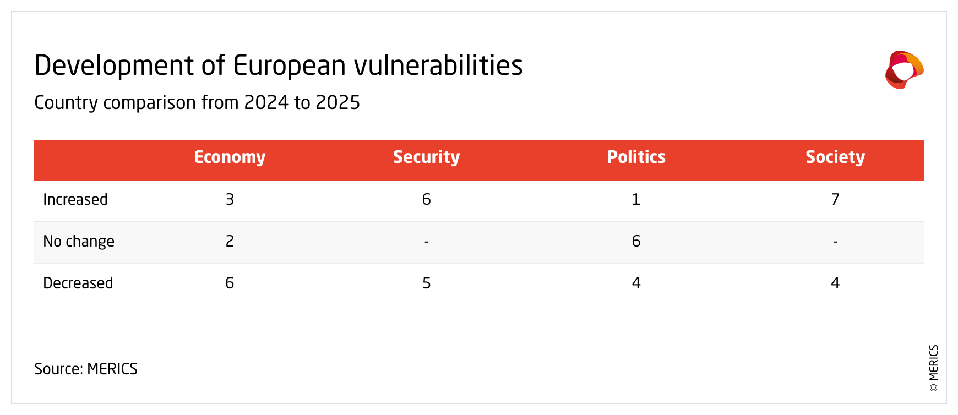The height and width of the screenshot is (415, 958).
Task: Select the Economy Increased value 3
Action: click(x=230, y=199)
